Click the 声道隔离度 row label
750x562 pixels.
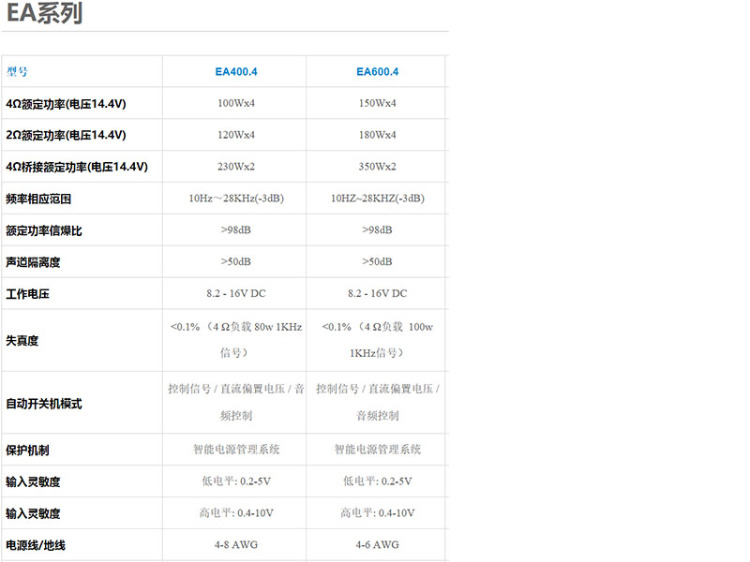(33, 262)
